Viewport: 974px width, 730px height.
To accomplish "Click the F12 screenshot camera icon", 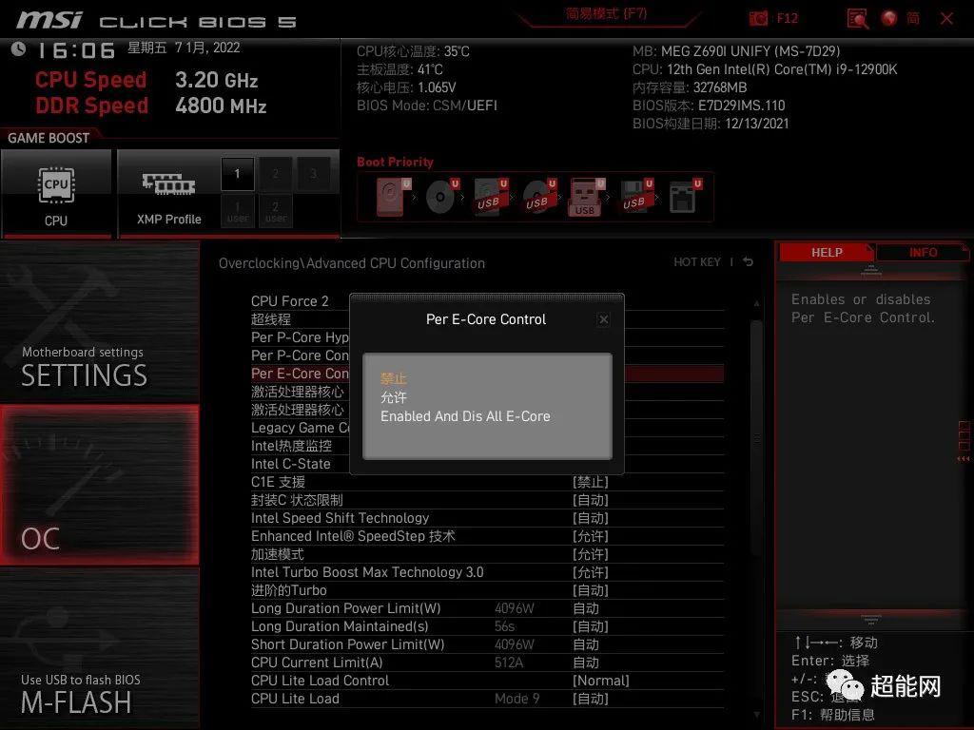I will click(758, 18).
